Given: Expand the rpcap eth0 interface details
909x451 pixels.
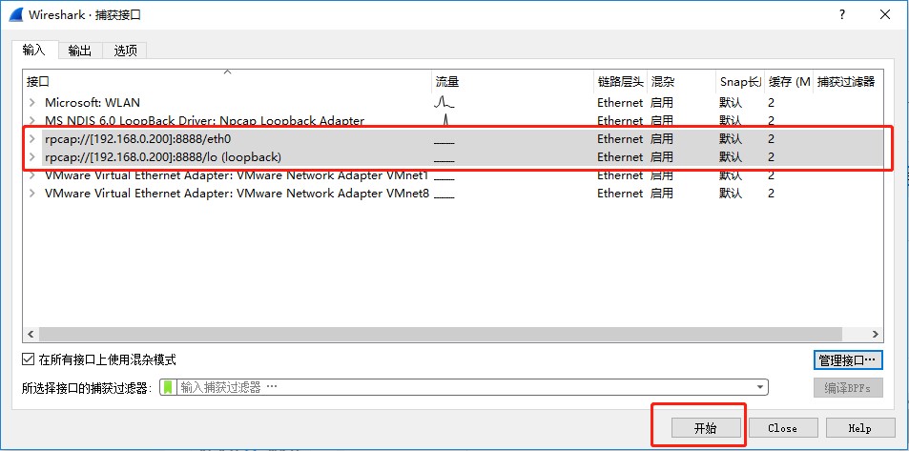Looking at the screenshot, I should click(x=31, y=138).
